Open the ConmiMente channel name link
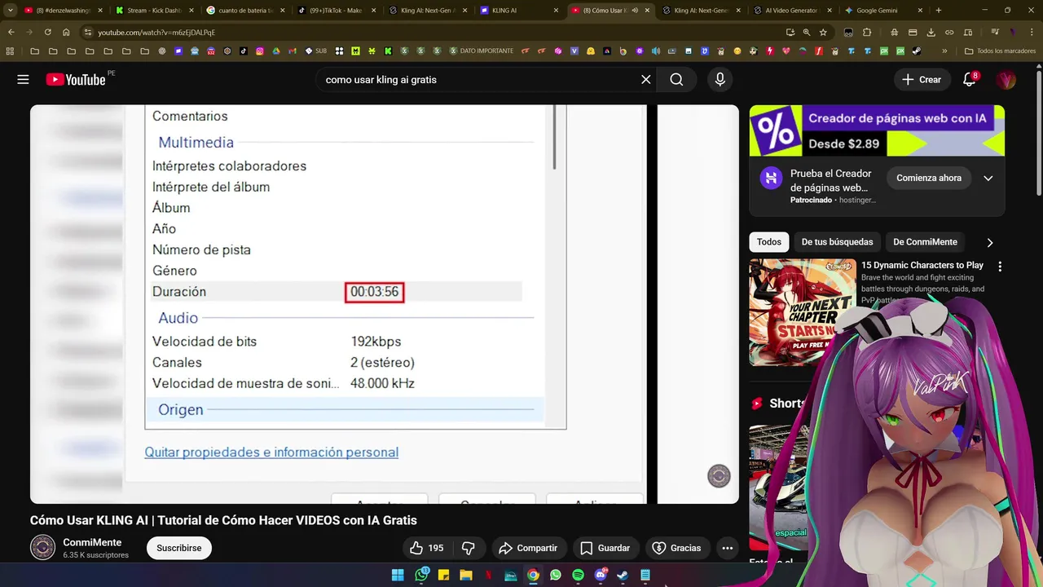The height and width of the screenshot is (587, 1043). 92,542
